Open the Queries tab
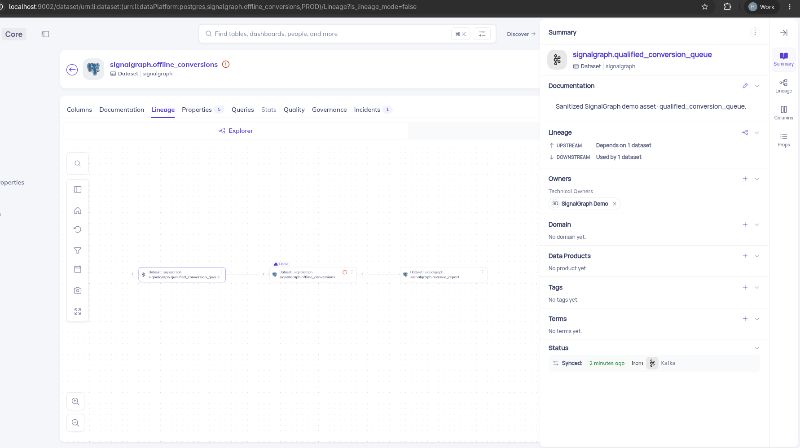The image size is (800, 448). click(243, 110)
